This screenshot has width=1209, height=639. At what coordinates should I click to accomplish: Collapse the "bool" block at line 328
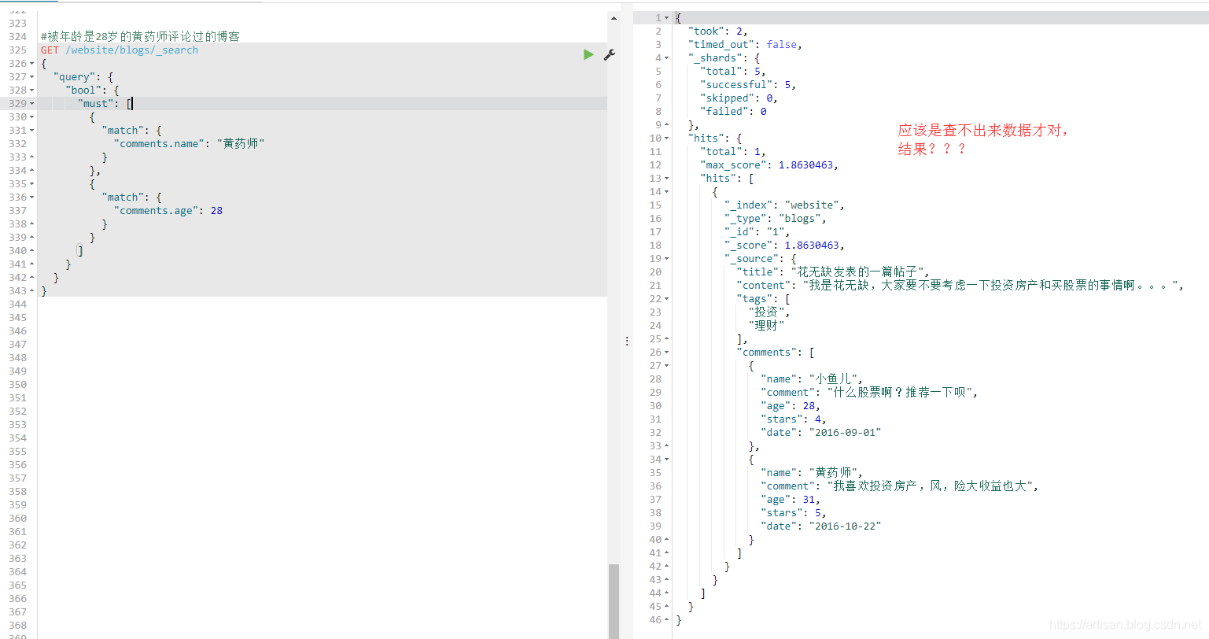tap(31, 90)
